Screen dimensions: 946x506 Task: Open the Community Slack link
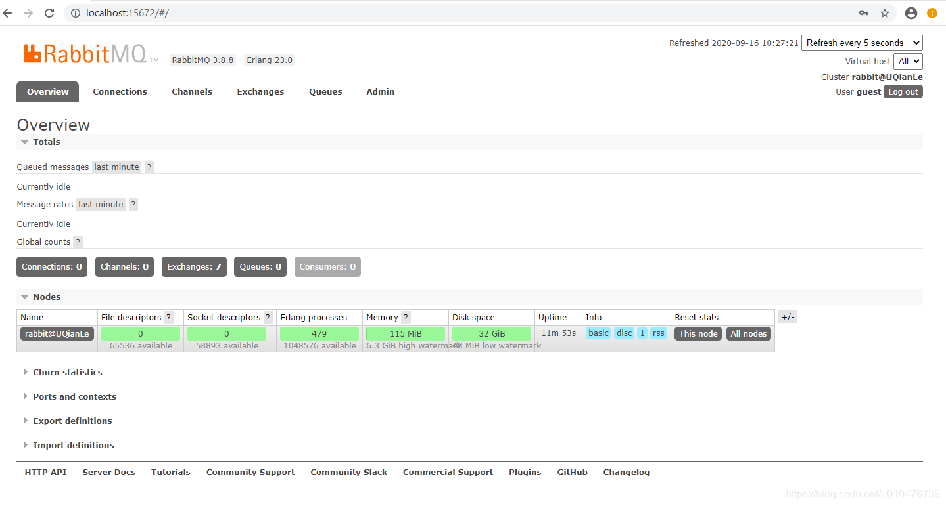coord(349,473)
